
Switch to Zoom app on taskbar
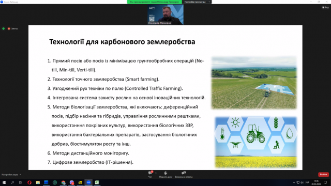tap(88, 182)
